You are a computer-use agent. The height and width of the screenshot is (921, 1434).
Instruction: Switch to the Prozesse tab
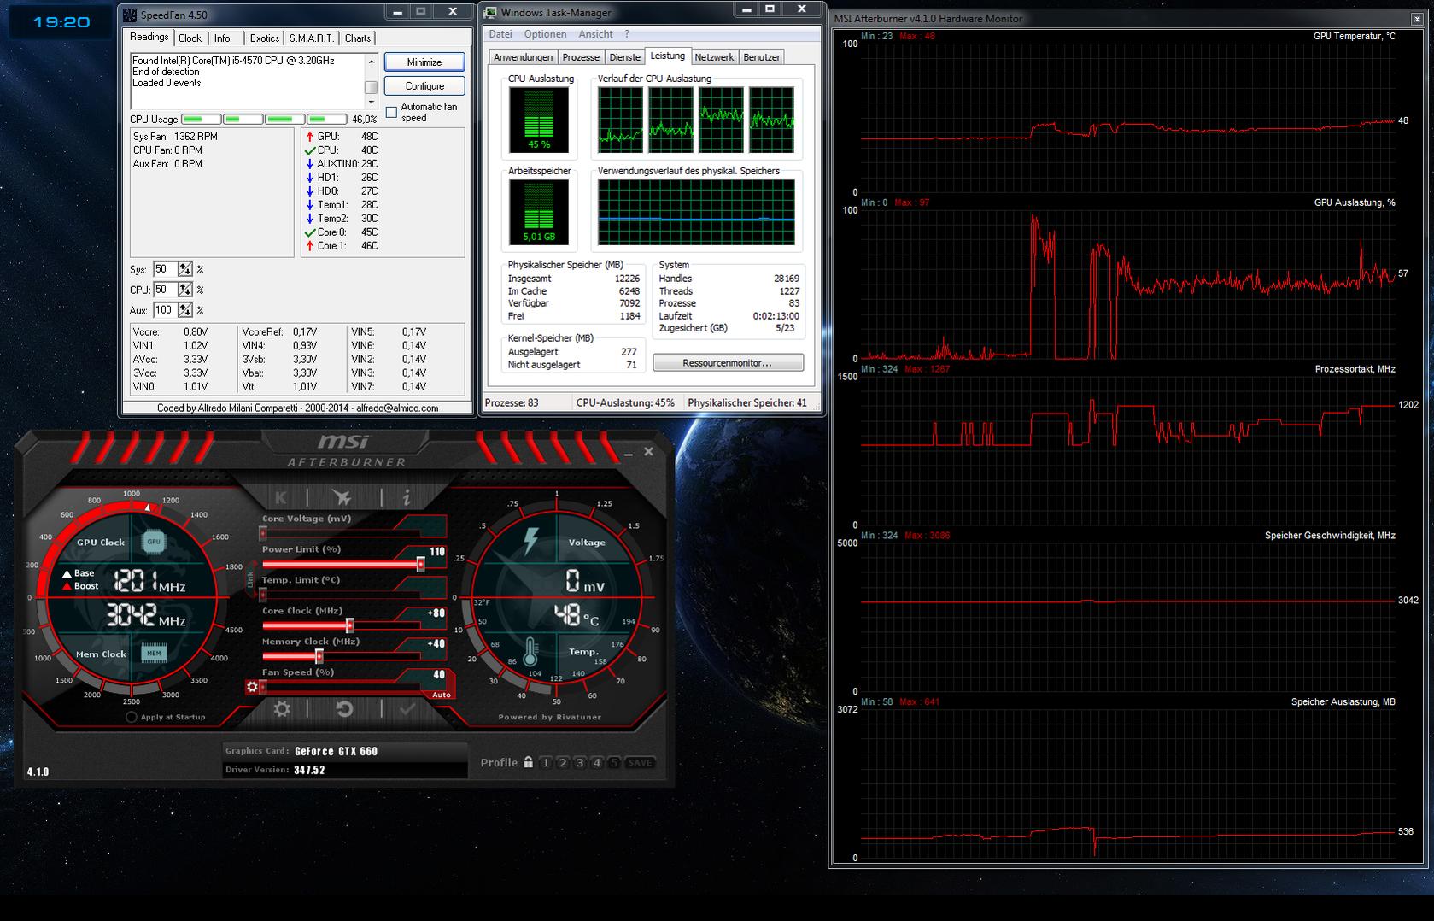(x=581, y=57)
